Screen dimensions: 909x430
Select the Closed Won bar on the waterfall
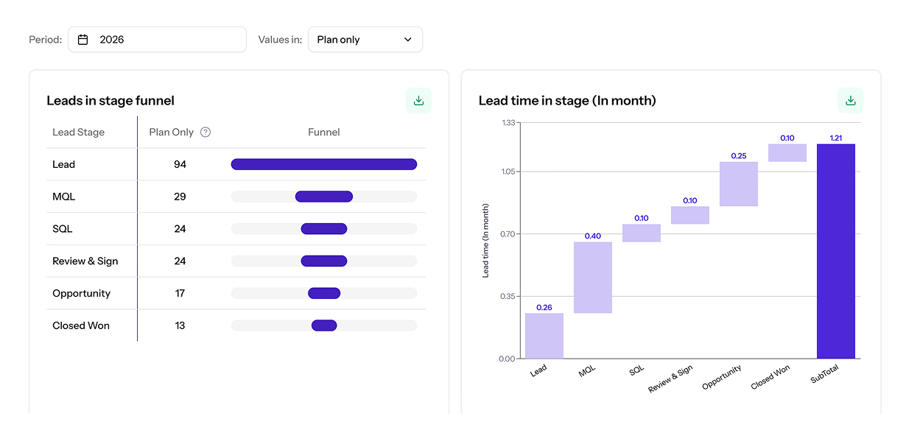click(786, 152)
